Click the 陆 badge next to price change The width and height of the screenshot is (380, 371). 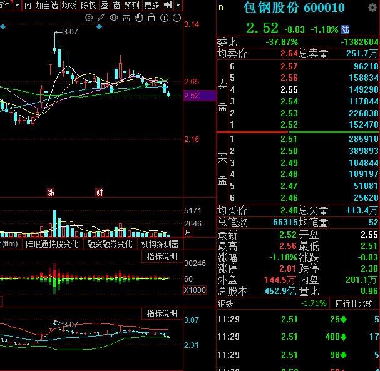coord(345,29)
